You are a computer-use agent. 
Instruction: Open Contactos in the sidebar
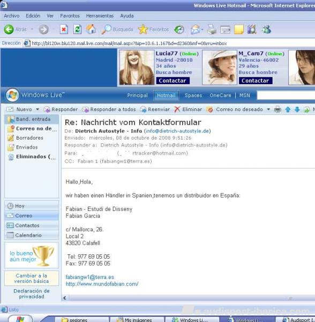click(32, 225)
